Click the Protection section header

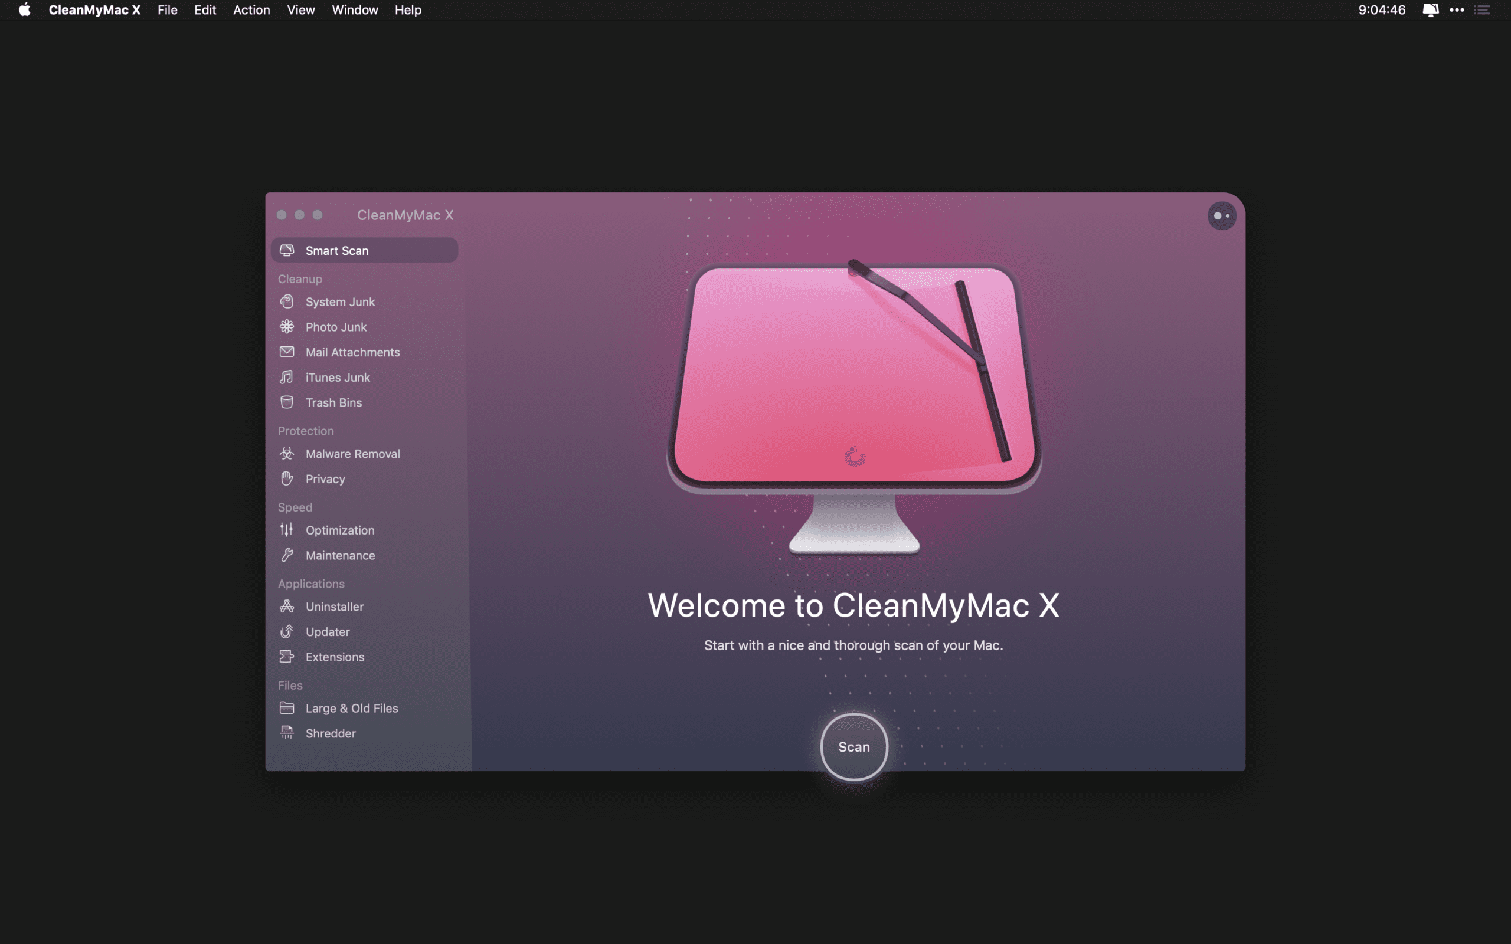pyautogui.click(x=305, y=431)
